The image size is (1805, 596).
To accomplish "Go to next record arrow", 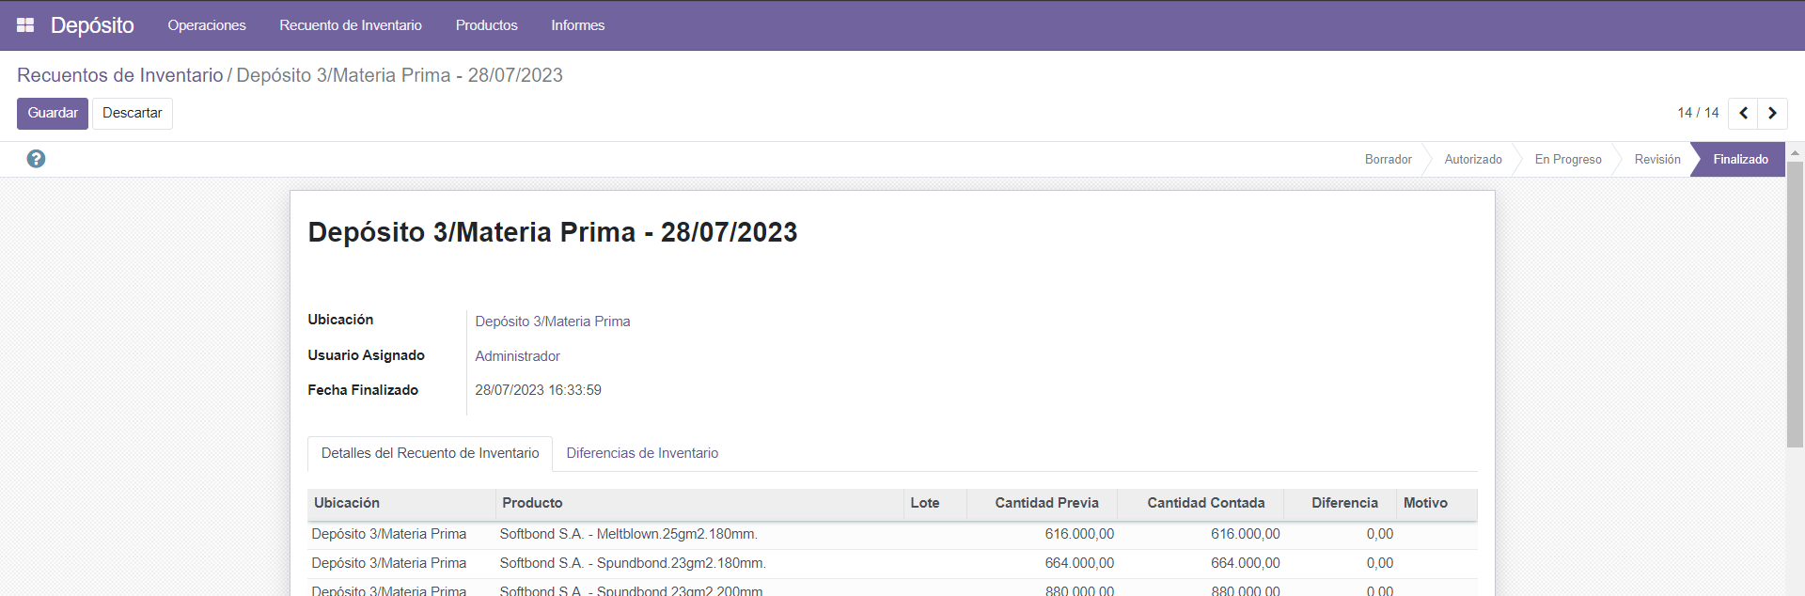I will (x=1772, y=114).
